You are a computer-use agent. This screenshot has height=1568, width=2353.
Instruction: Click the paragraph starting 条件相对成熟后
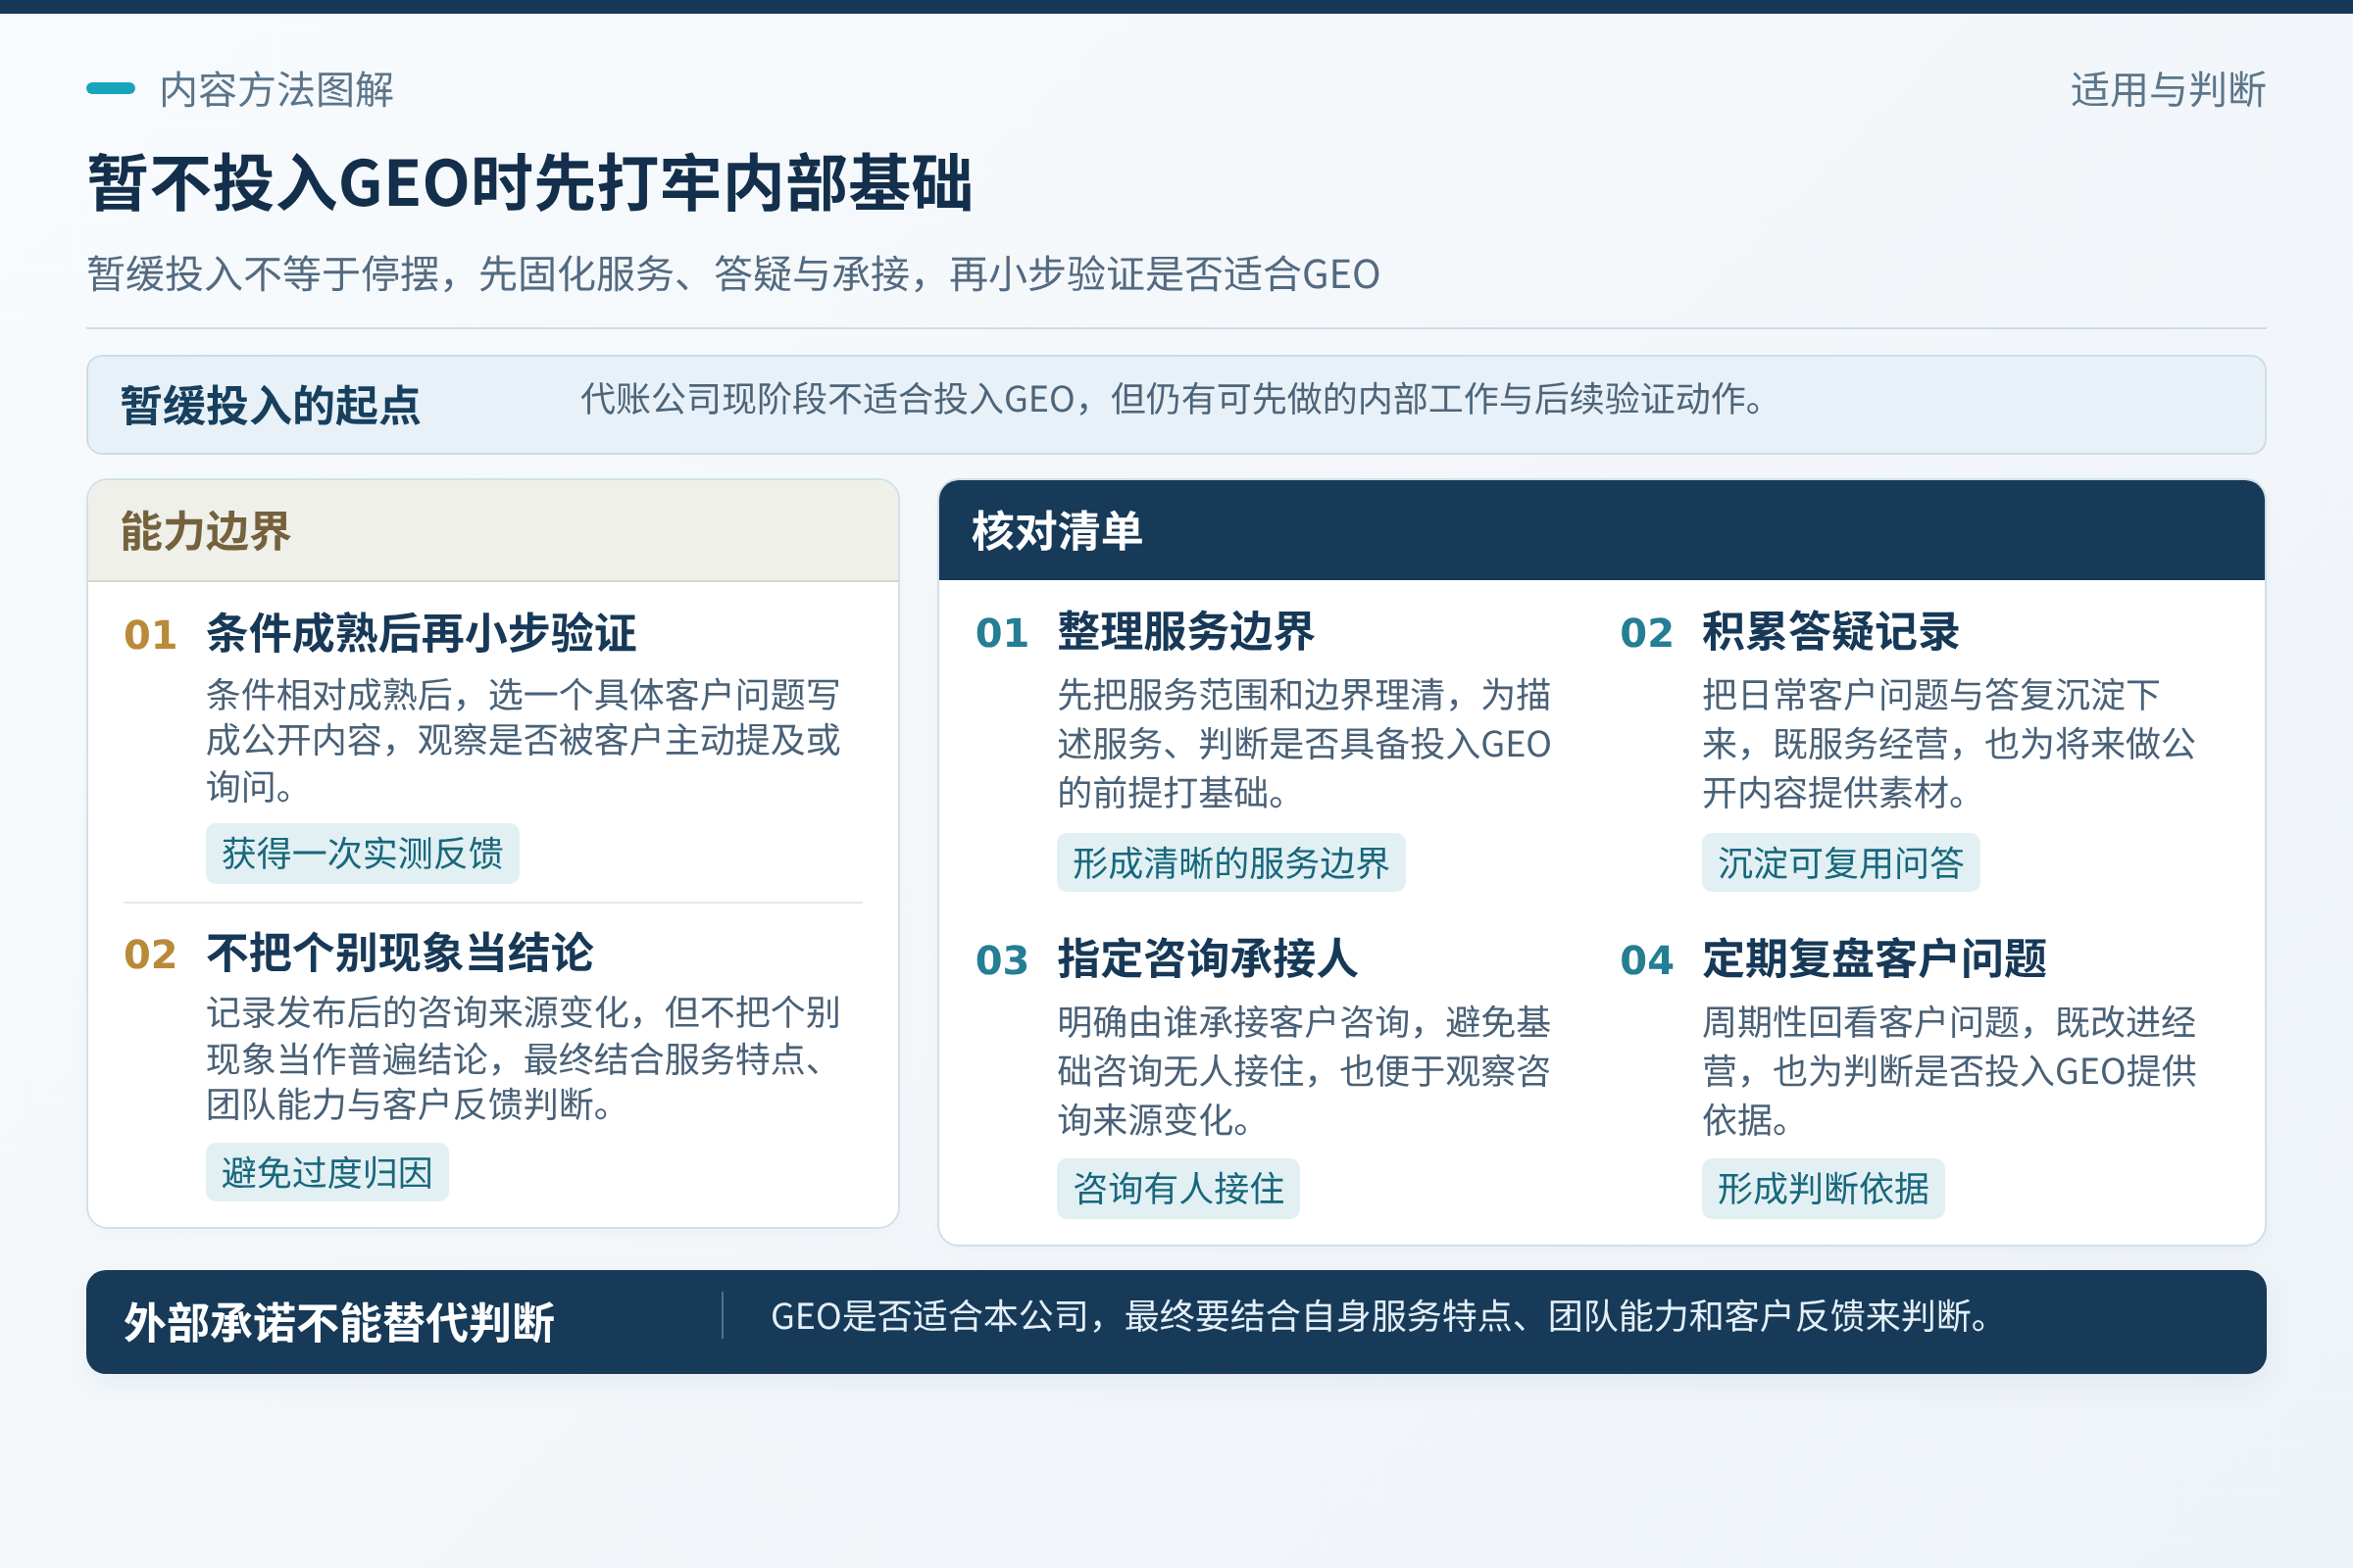524,740
